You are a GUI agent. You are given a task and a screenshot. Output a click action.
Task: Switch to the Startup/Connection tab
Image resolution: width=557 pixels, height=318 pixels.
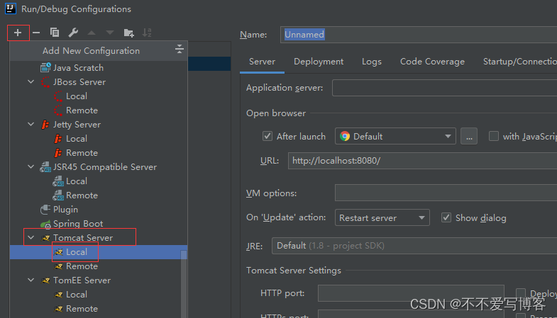(519, 62)
